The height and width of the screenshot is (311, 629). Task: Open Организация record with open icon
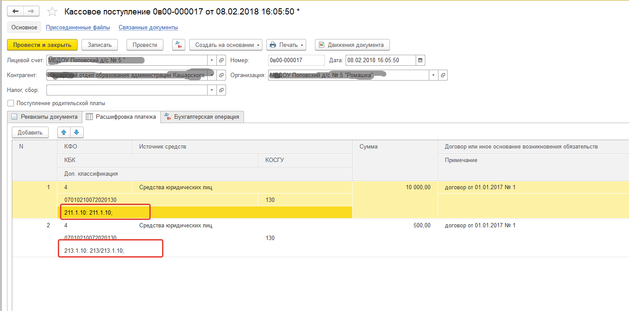[443, 75]
